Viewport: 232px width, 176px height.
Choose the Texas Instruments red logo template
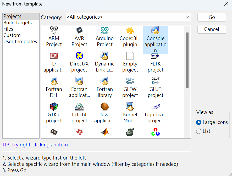(79, 132)
